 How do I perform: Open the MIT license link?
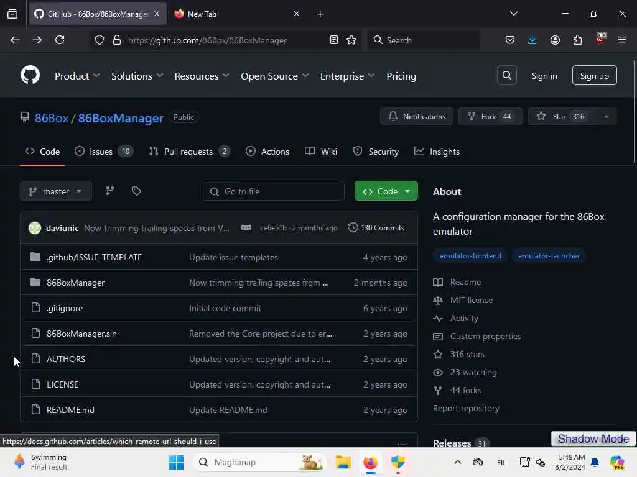[471, 300]
